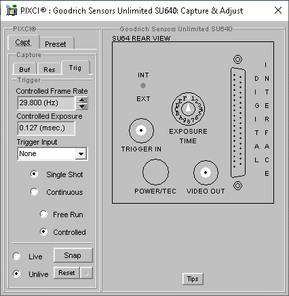The image size is (289, 296).
Task: Click the TRIGGER IN connector graphic
Action: [141, 130]
